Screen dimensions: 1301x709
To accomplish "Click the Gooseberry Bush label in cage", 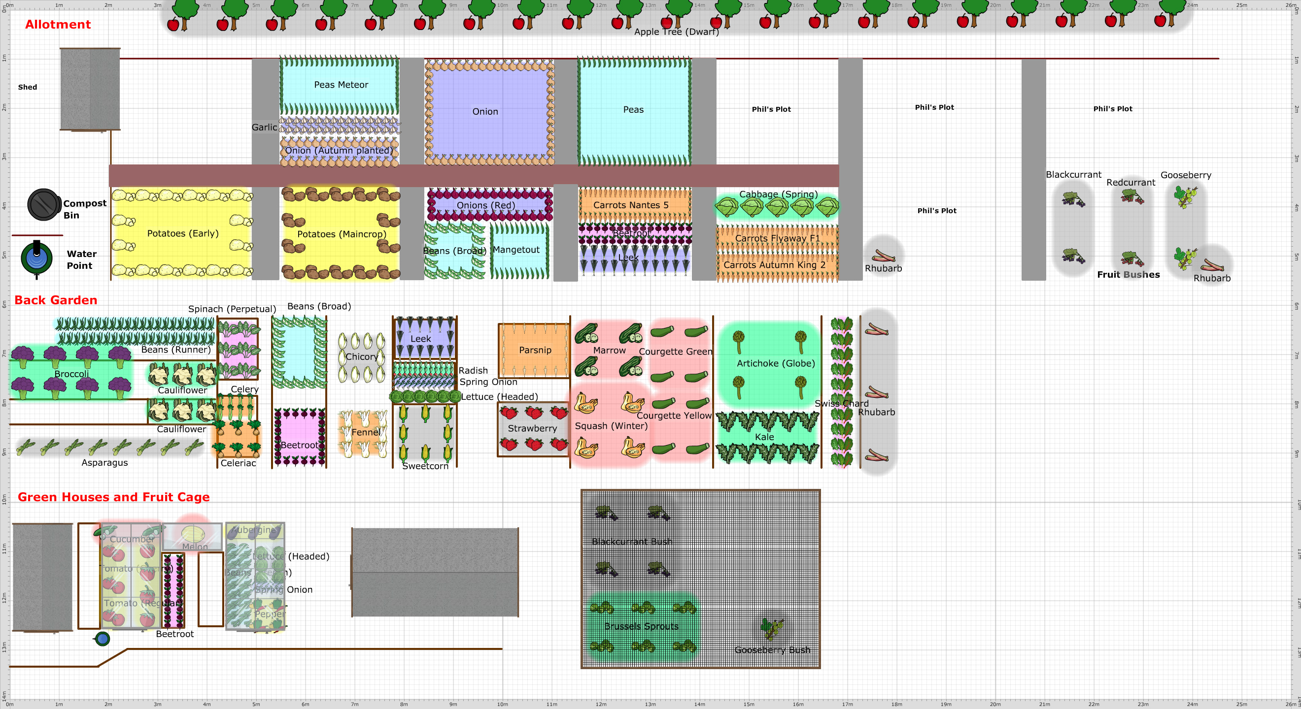I will (772, 650).
